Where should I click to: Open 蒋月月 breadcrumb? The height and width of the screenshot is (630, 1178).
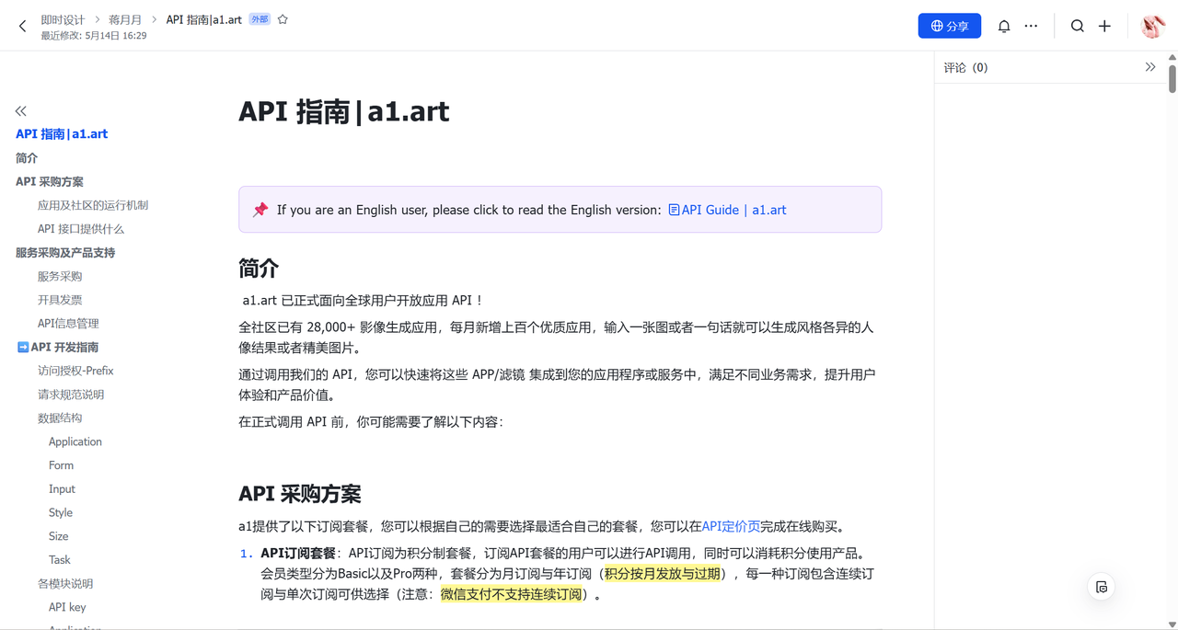pos(125,19)
